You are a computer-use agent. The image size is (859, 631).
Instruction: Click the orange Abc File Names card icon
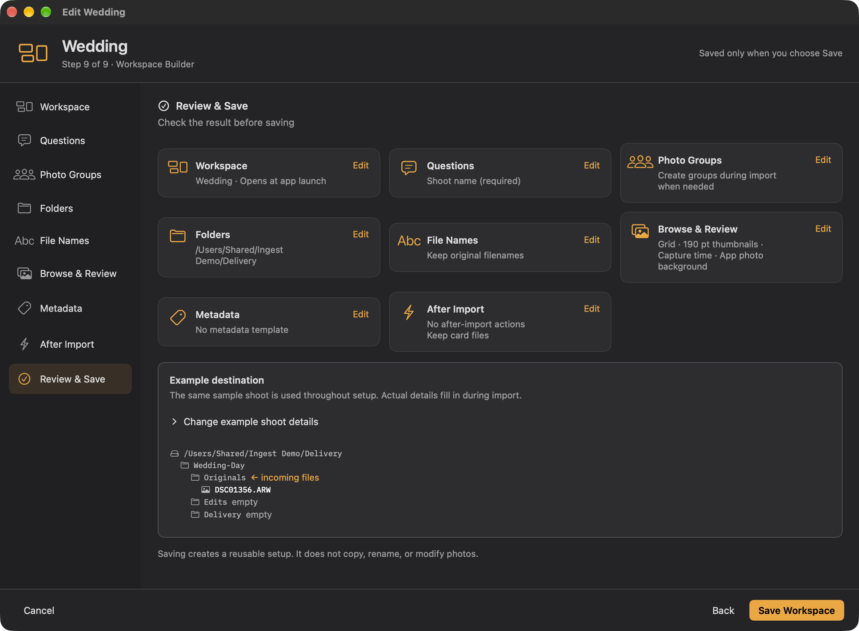[409, 241]
